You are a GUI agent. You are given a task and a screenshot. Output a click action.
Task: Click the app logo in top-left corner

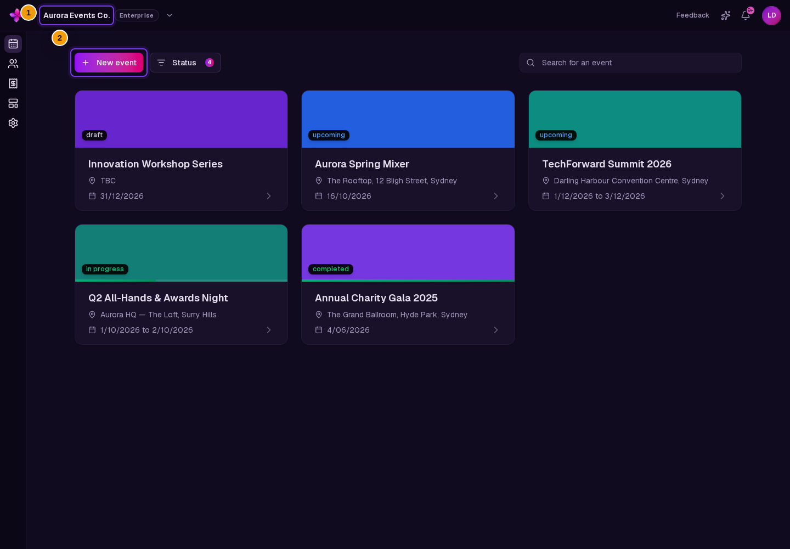[15, 15]
